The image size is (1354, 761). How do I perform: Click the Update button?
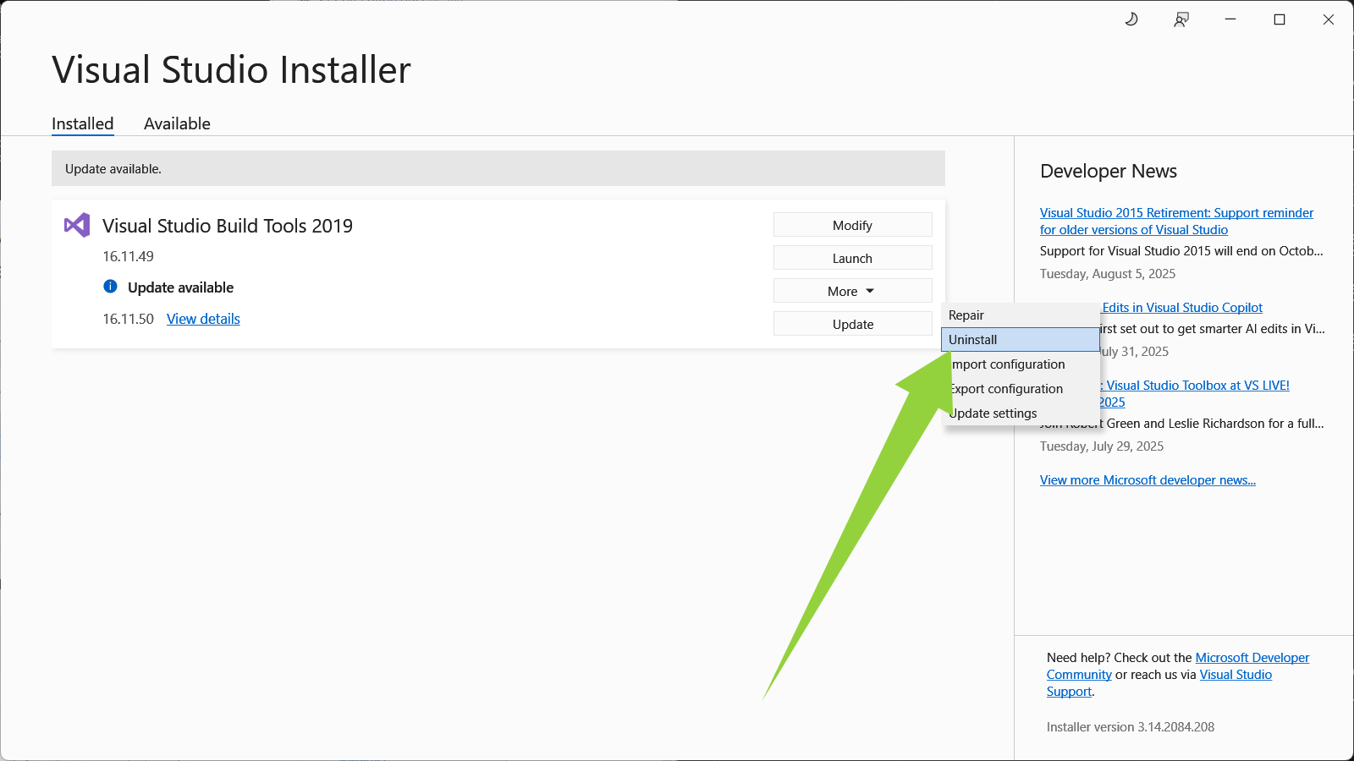tap(852, 324)
